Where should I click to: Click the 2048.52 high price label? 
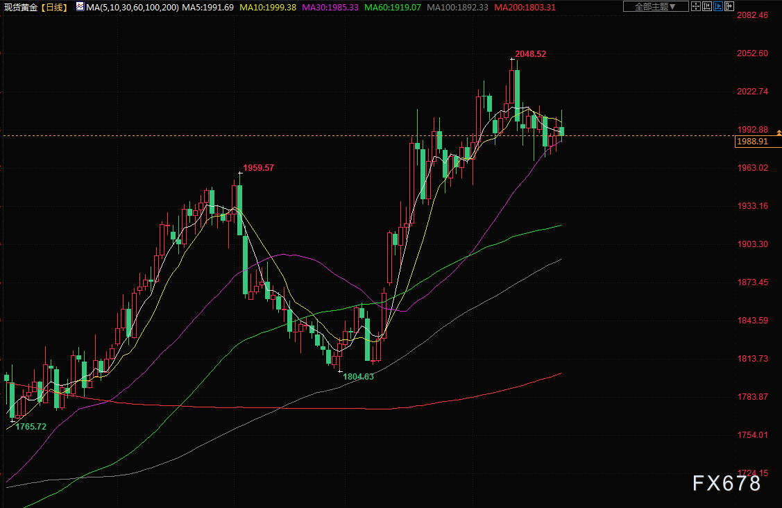[x=530, y=54]
